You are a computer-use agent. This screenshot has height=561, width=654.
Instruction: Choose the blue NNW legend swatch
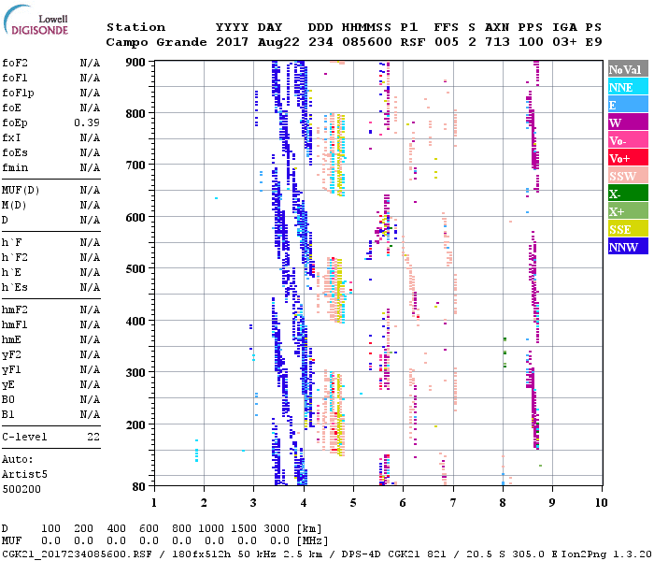626,247
